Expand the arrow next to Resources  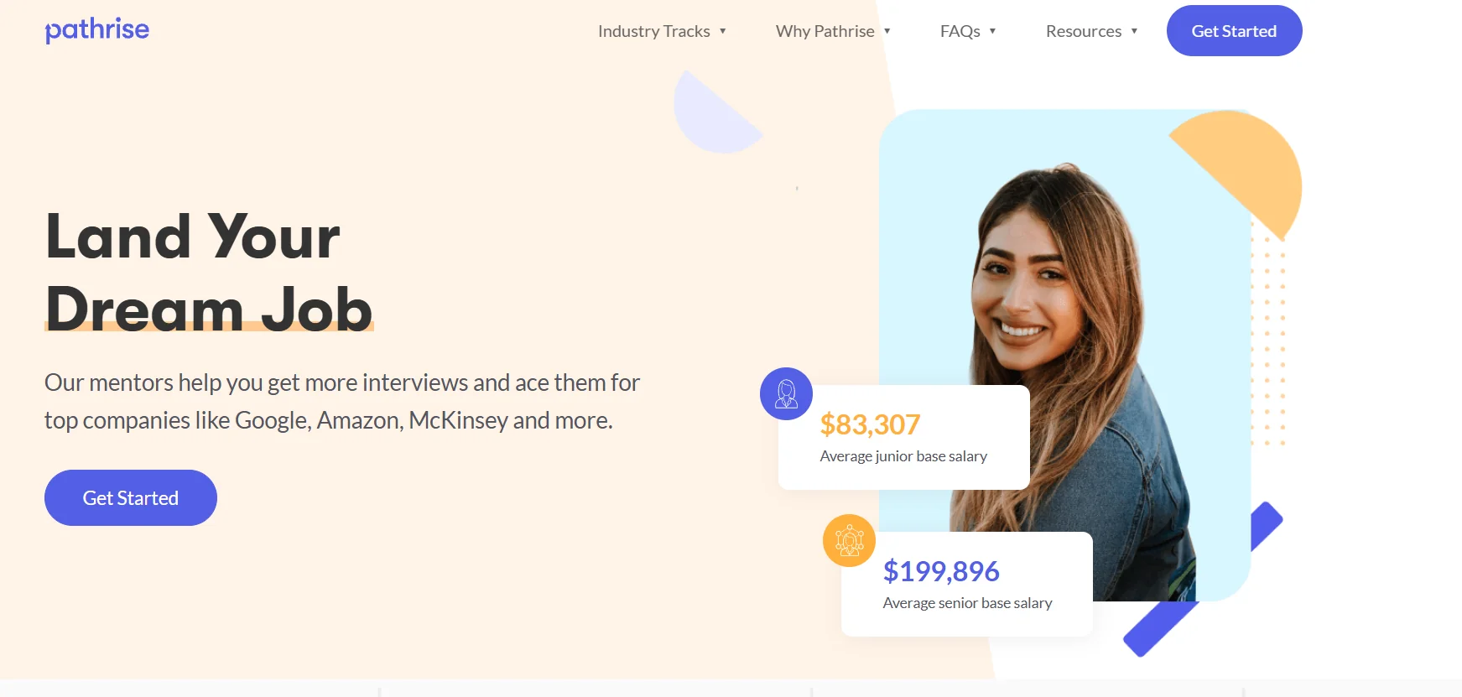pos(1134,31)
